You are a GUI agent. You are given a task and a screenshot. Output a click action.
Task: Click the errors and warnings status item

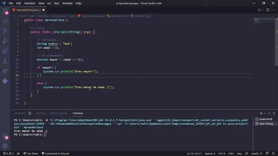[9, 153]
